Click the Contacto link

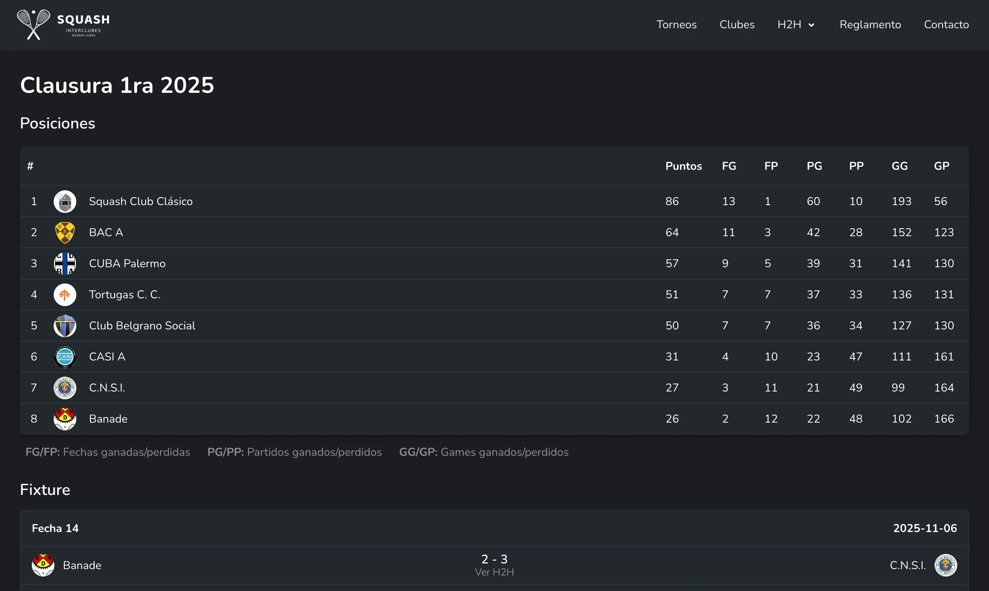pos(946,24)
